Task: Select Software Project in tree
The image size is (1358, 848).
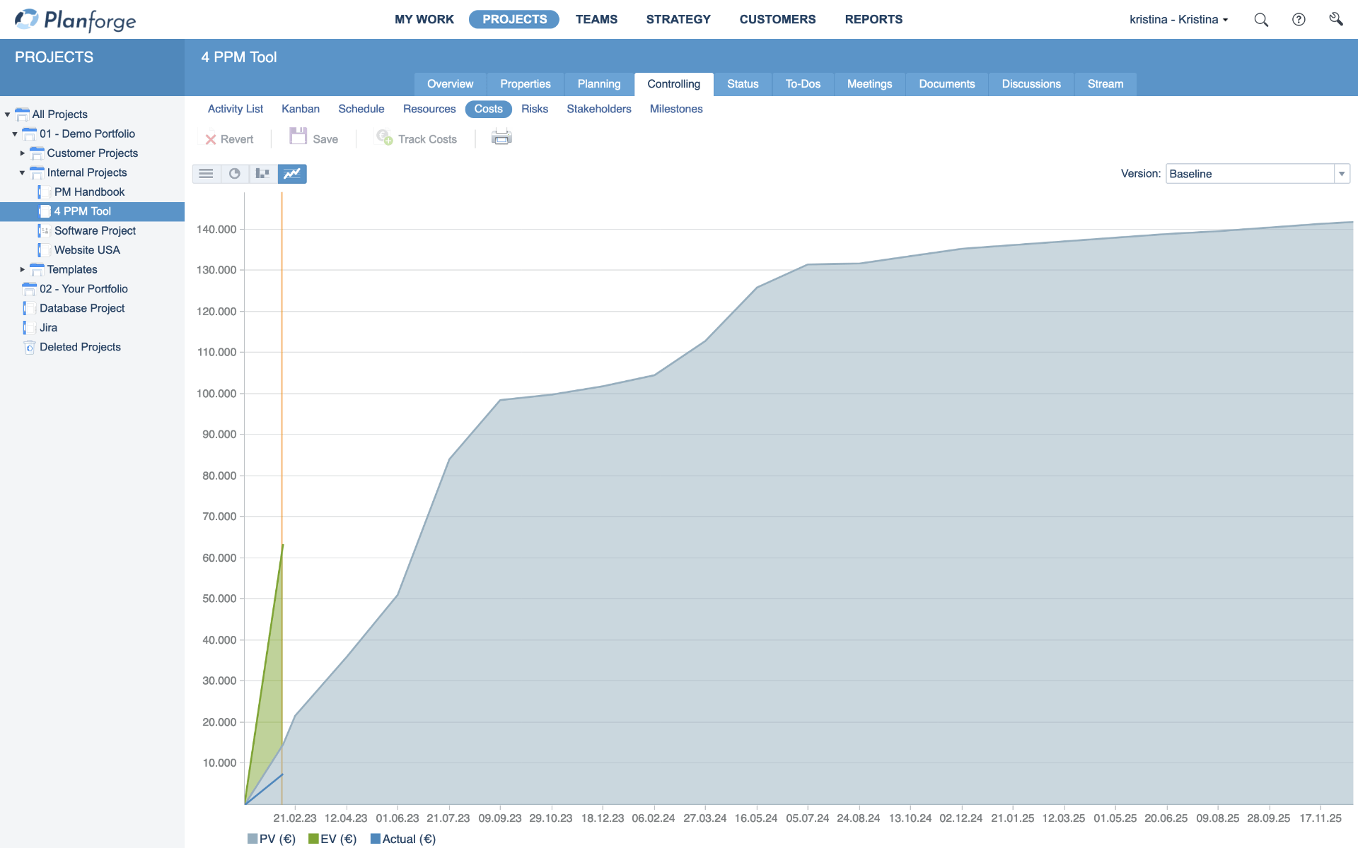Action: click(x=95, y=231)
